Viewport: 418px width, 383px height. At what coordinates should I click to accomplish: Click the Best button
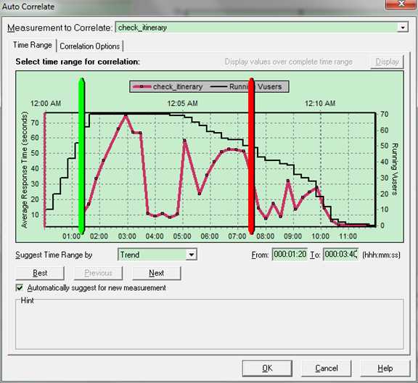click(x=40, y=273)
